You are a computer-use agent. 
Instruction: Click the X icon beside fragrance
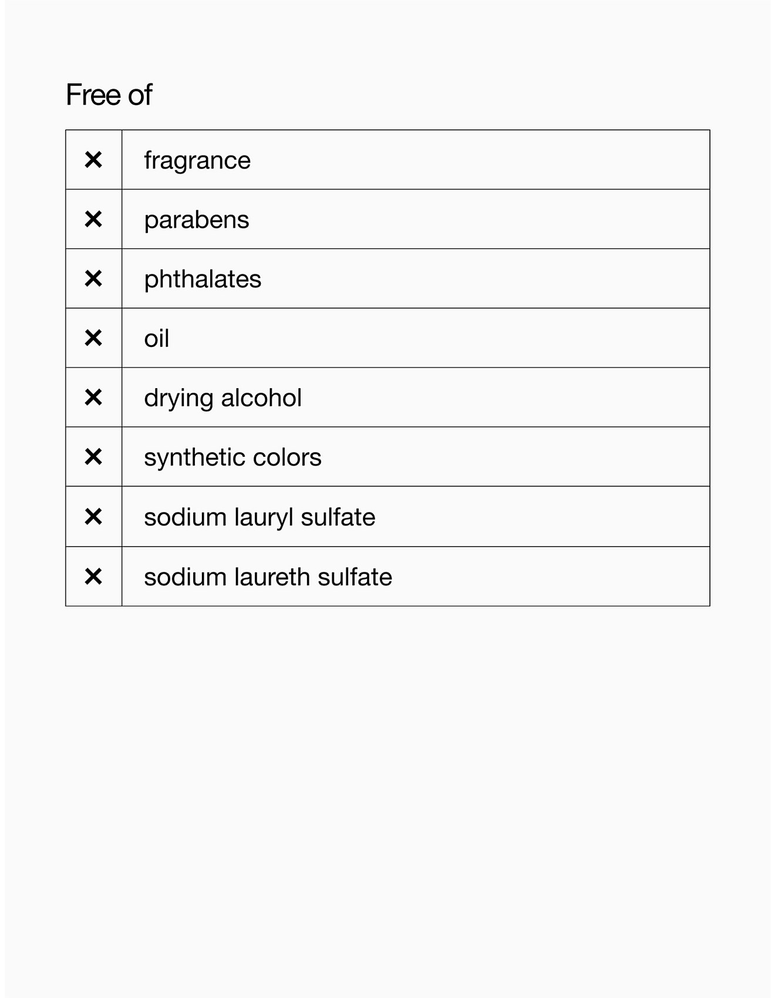pos(93,160)
